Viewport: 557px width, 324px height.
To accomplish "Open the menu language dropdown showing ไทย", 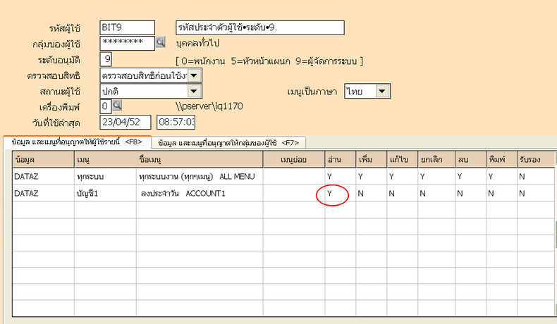I will (x=381, y=91).
